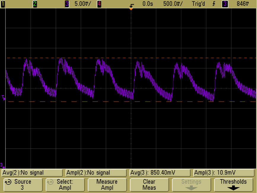This screenshot has width=257, height=193.
Task: Select channel 2 indicator in top bar
Action: pyautogui.click(x=35, y=4)
